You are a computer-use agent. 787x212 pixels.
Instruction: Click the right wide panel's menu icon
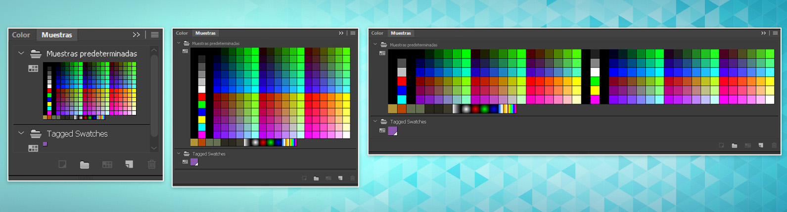pos(776,33)
